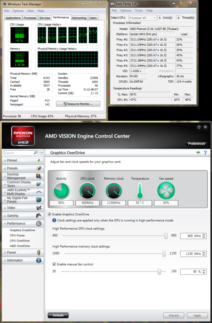Expand the Power section

coord(5,253)
